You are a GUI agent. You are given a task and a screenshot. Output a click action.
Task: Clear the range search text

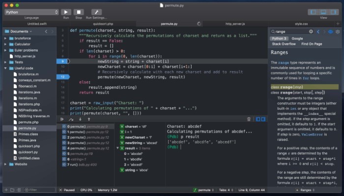[311, 32]
